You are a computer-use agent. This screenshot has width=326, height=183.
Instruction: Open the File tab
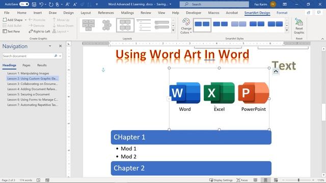[x=7, y=13]
